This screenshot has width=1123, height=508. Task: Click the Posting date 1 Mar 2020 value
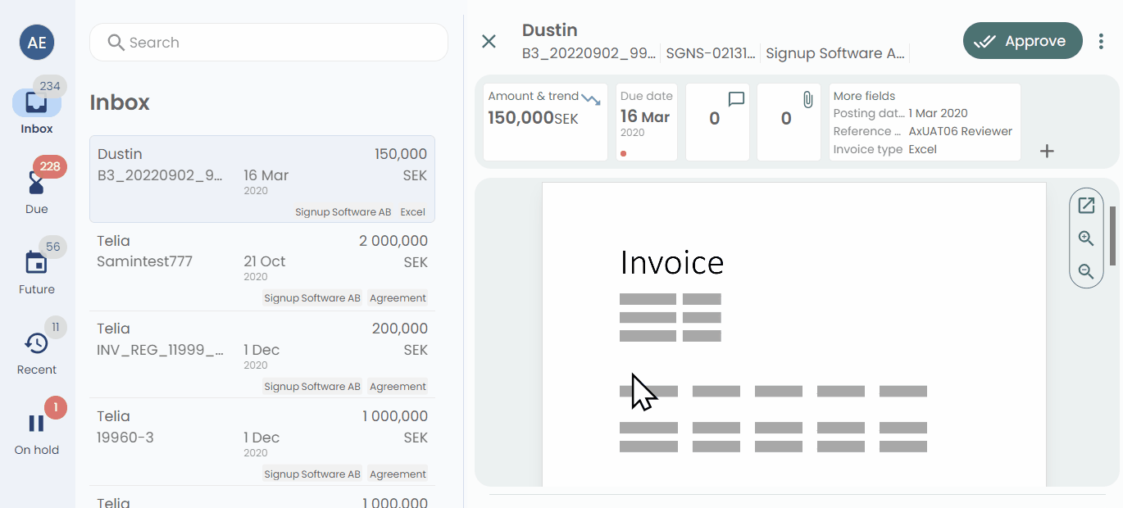(x=939, y=113)
